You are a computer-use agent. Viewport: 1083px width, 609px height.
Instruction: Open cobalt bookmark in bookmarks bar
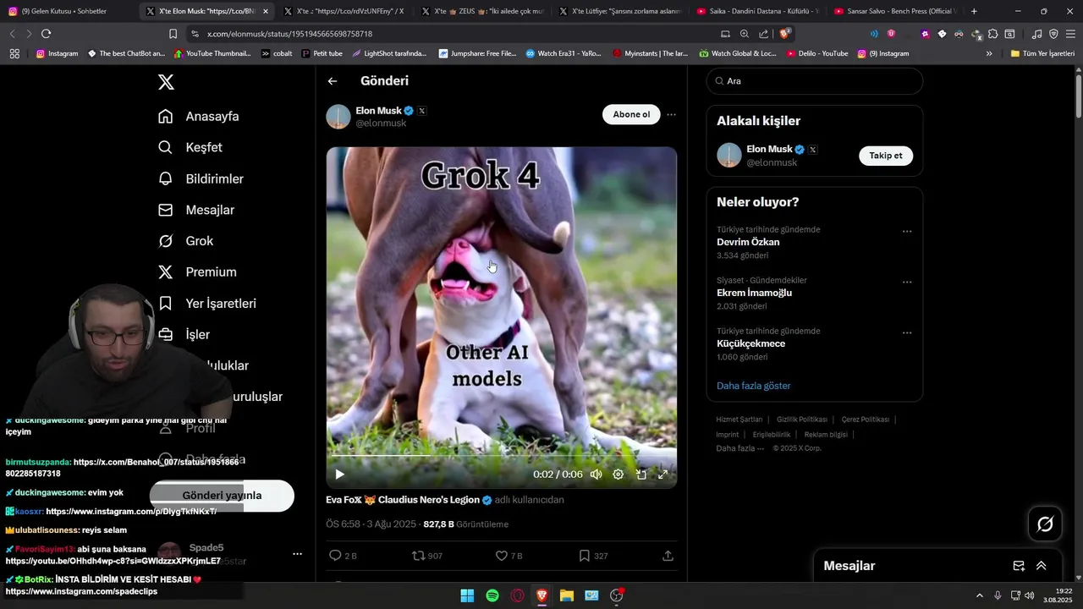pos(277,53)
